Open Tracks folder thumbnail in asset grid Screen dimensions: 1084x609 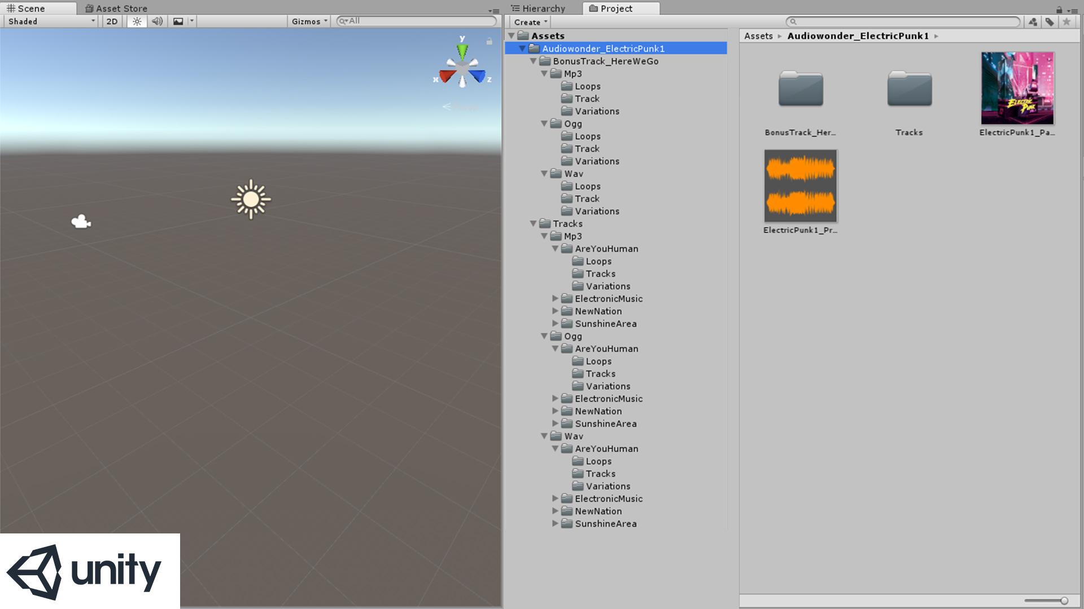[x=909, y=89]
